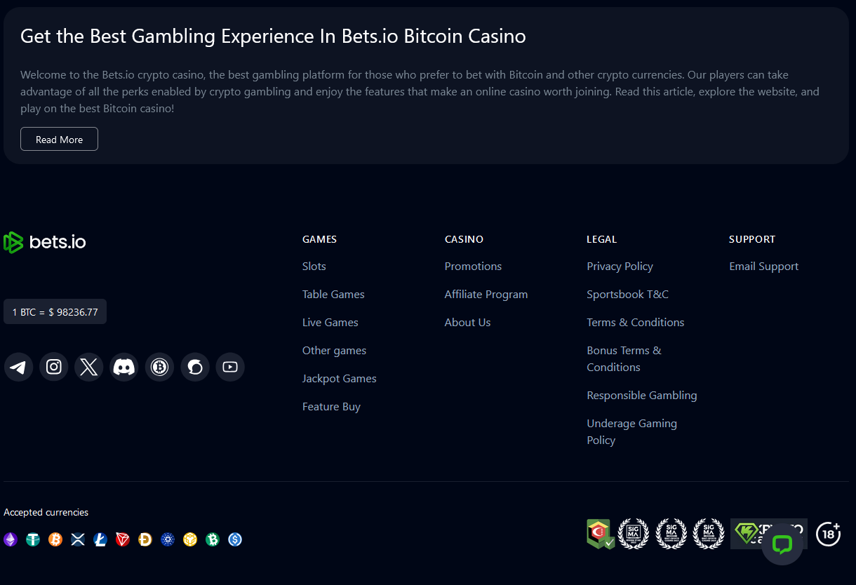The image size is (856, 585).
Task: Click the Read More button
Action: (59, 139)
